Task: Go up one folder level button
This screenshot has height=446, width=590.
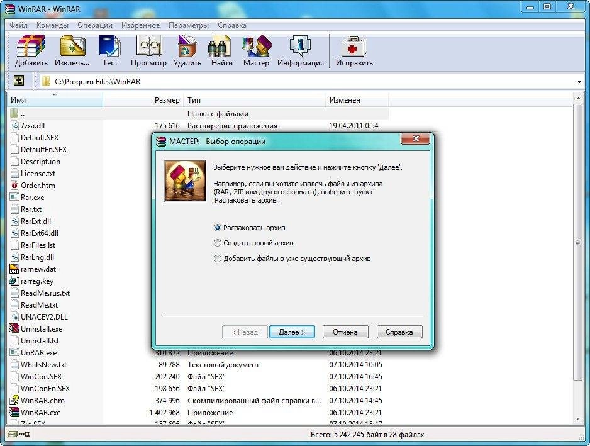Action: point(19,81)
